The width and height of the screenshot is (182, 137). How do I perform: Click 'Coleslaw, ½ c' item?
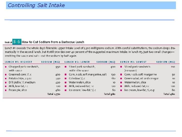click(x=77, y=78)
